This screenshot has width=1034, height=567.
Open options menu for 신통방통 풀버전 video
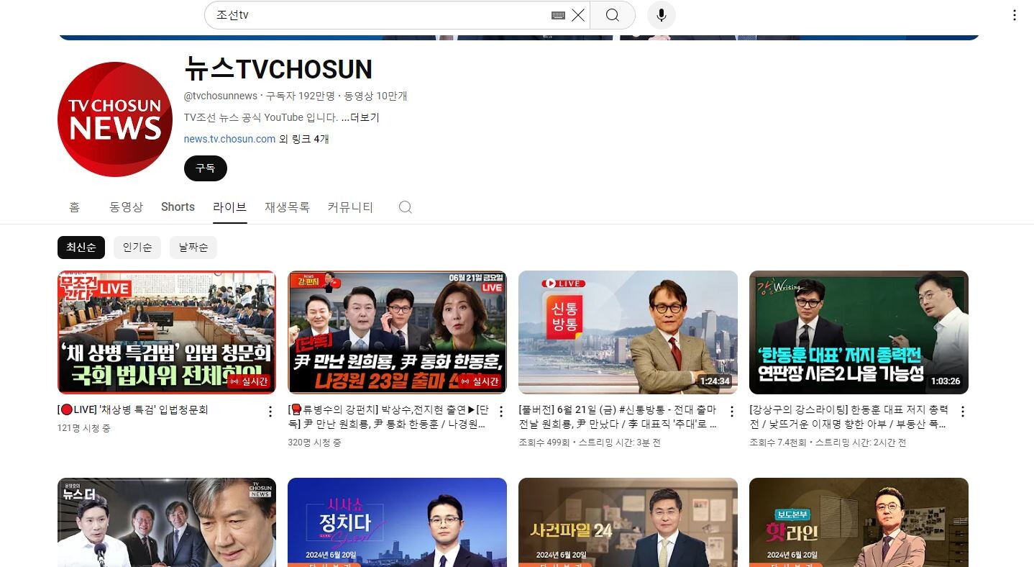(x=732, y=412)
